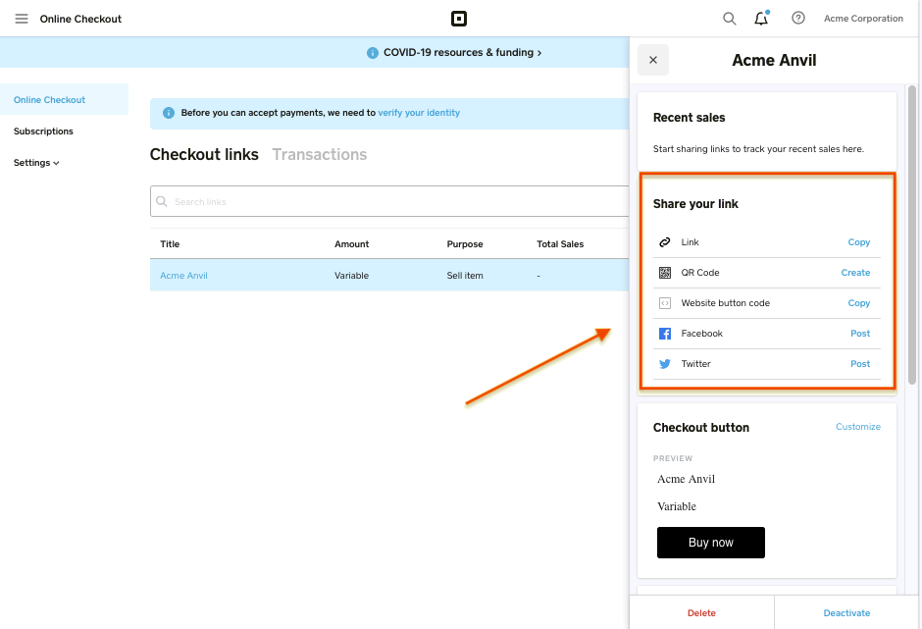The image size is (922, 629).
Task: Click the Buy now preview button
Action: (x=711, y=543)
